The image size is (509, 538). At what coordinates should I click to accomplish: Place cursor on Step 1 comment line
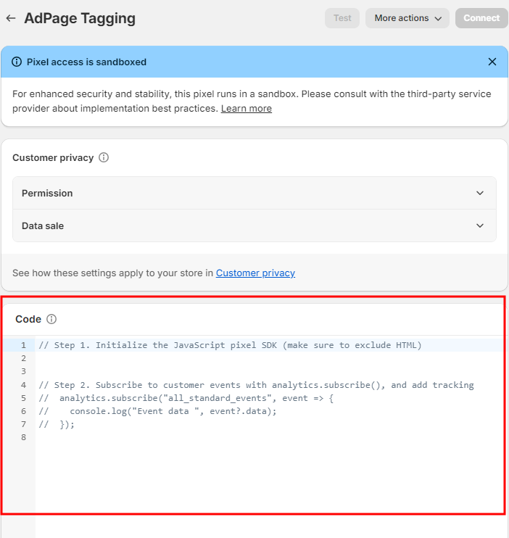pos(230,345)
